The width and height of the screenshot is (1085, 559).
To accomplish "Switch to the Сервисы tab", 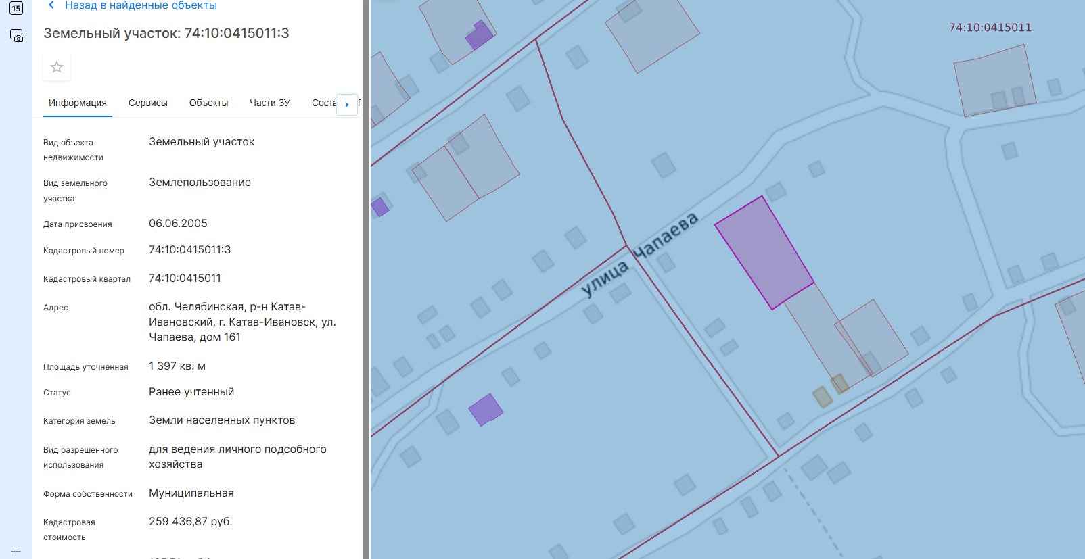I will [147, 103].
